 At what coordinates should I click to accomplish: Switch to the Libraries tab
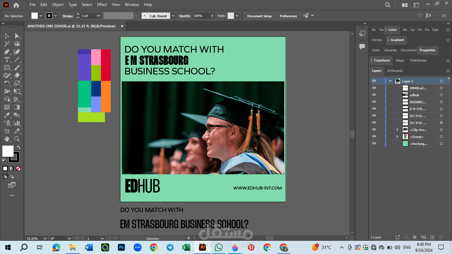click(x=390, y=50)
